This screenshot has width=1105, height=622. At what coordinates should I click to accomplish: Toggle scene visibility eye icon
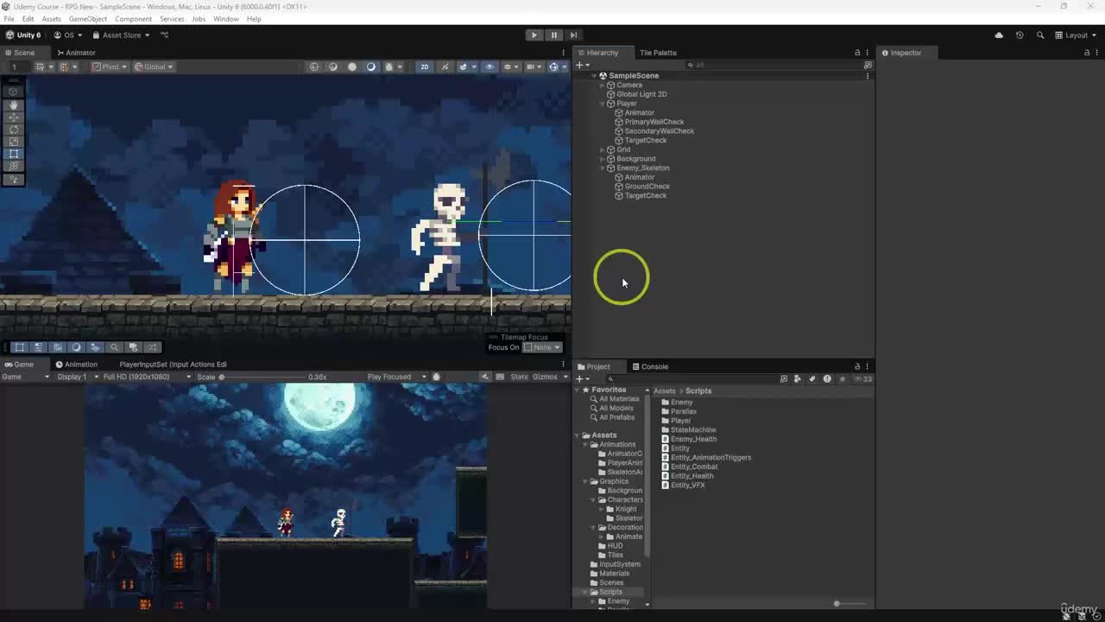489,67
